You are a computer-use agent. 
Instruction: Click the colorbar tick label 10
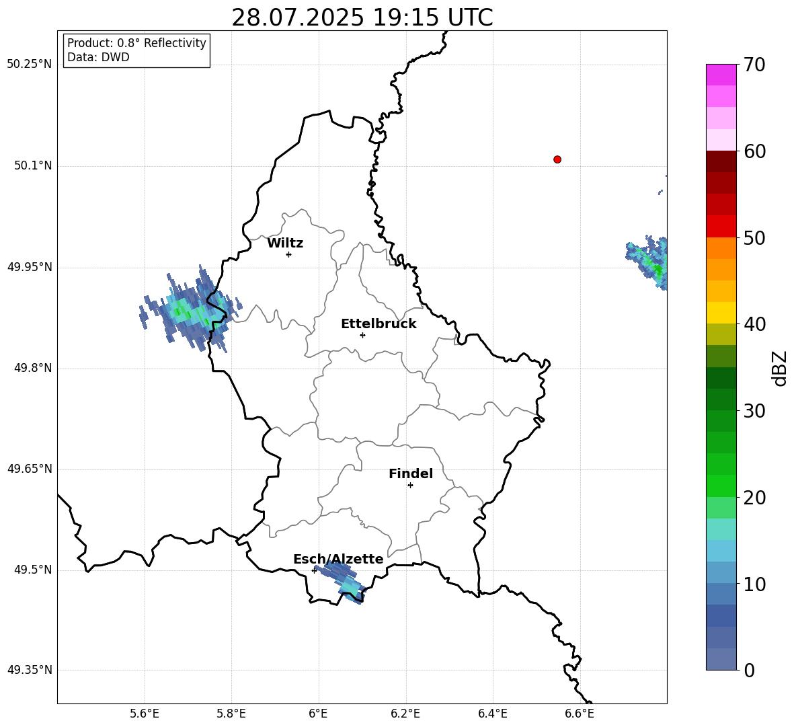(x=754, y=584)
